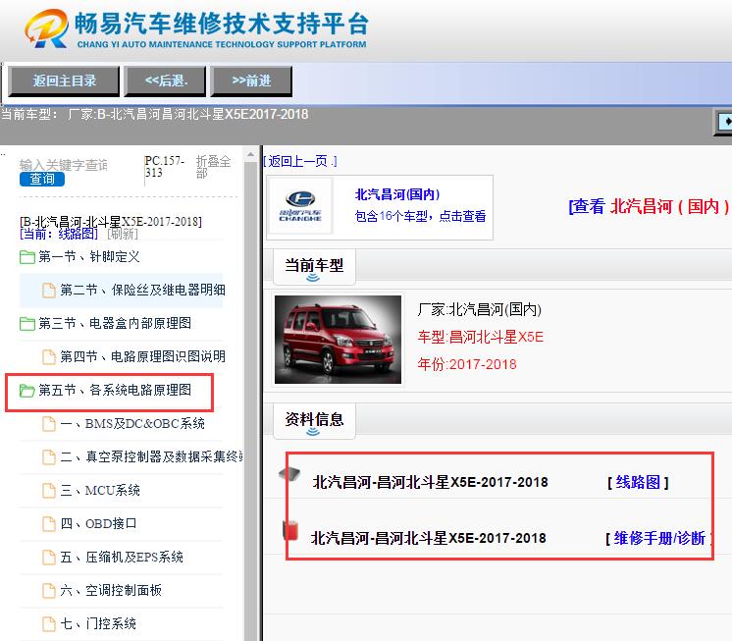Go forward with the >>前进 button
Image resolution: width=732 pixels, height=641 pixels.
coord(251,81)
